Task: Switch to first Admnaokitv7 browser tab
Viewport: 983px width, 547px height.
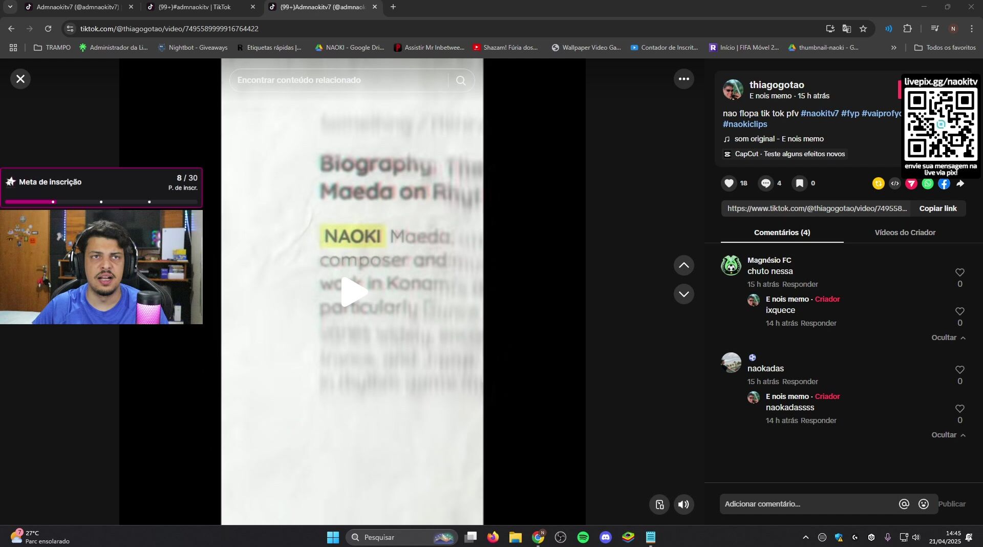Action: [78, 7]
